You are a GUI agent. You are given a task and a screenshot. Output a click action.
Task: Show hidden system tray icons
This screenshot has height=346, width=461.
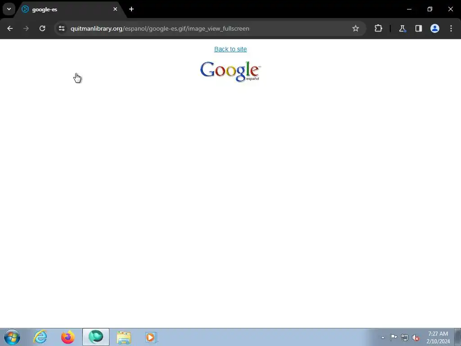pyautogui.click(x=383, y=337)
